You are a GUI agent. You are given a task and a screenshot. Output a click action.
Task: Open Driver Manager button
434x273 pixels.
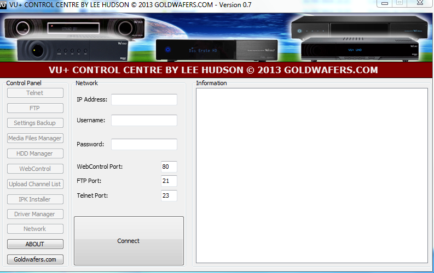(35, 214)
